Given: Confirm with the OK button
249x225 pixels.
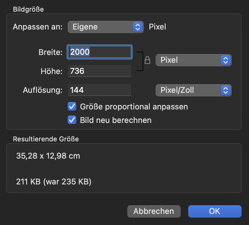Looking at the screenshot, I should point(215,211).
